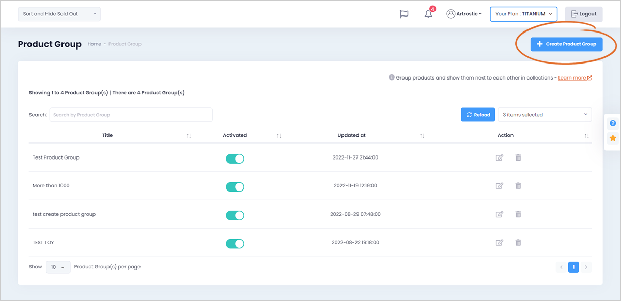Viewport: 621px width, 301px height.
Task: Open the 3 items selected dropdown
Action: 545,115
